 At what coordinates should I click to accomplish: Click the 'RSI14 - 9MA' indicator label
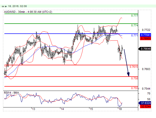pos(12,93)
